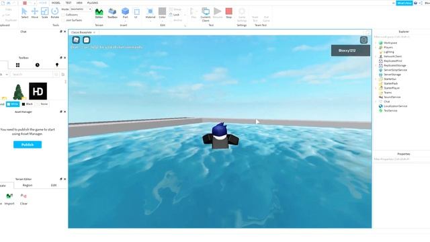
Task: Click the Resume play button
Action: (x=218, y=13)
